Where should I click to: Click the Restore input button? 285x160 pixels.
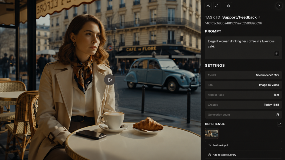click(243, 145)
